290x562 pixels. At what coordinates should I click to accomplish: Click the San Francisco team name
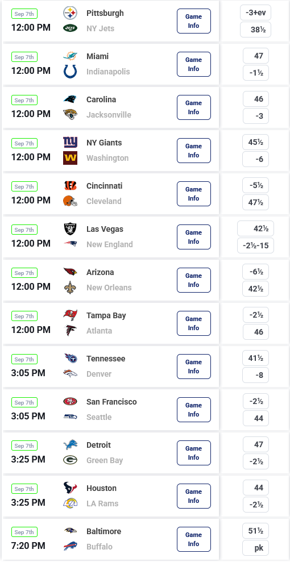(111, 402)
